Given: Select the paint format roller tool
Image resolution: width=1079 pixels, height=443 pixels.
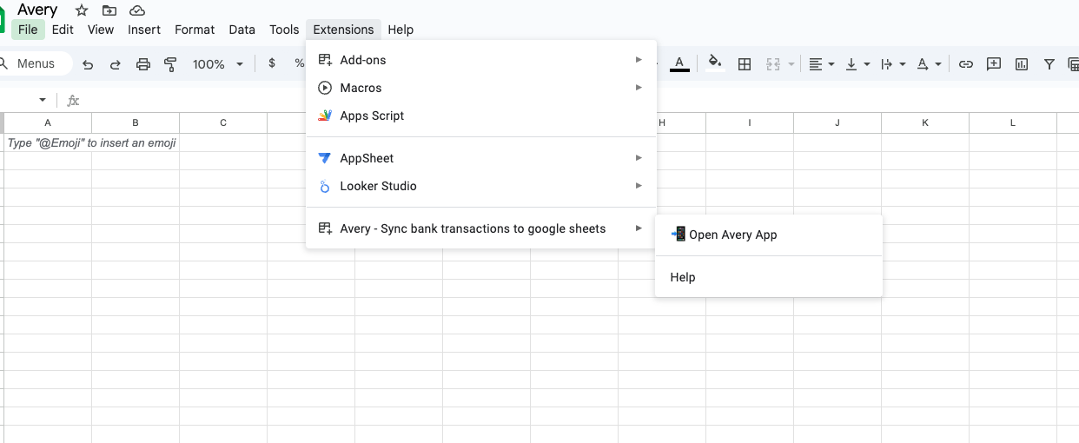Looking at the screenshot, I should point(170,64).
